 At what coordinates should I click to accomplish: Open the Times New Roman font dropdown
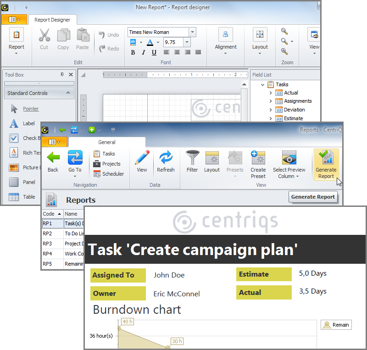[193, 32]
